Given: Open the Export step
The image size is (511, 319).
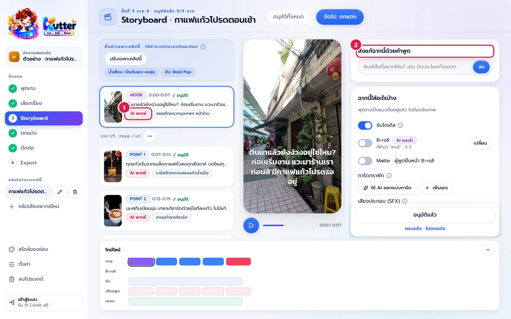Looking at the screenshot, I should pyautogui.click(x=44, y=163).
